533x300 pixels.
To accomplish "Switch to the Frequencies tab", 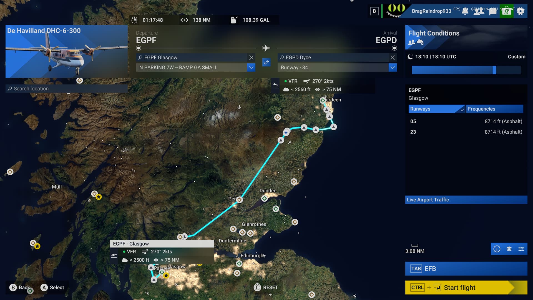I will coord(494,109).
